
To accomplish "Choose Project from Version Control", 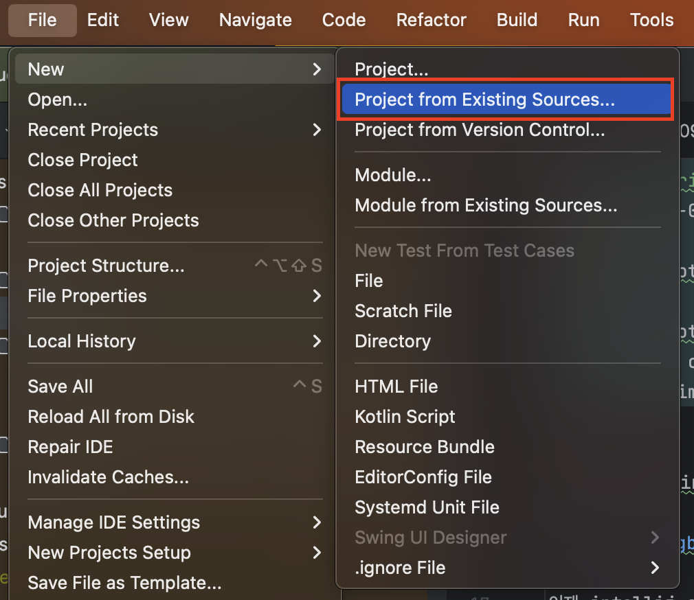I will pos(480,130).
